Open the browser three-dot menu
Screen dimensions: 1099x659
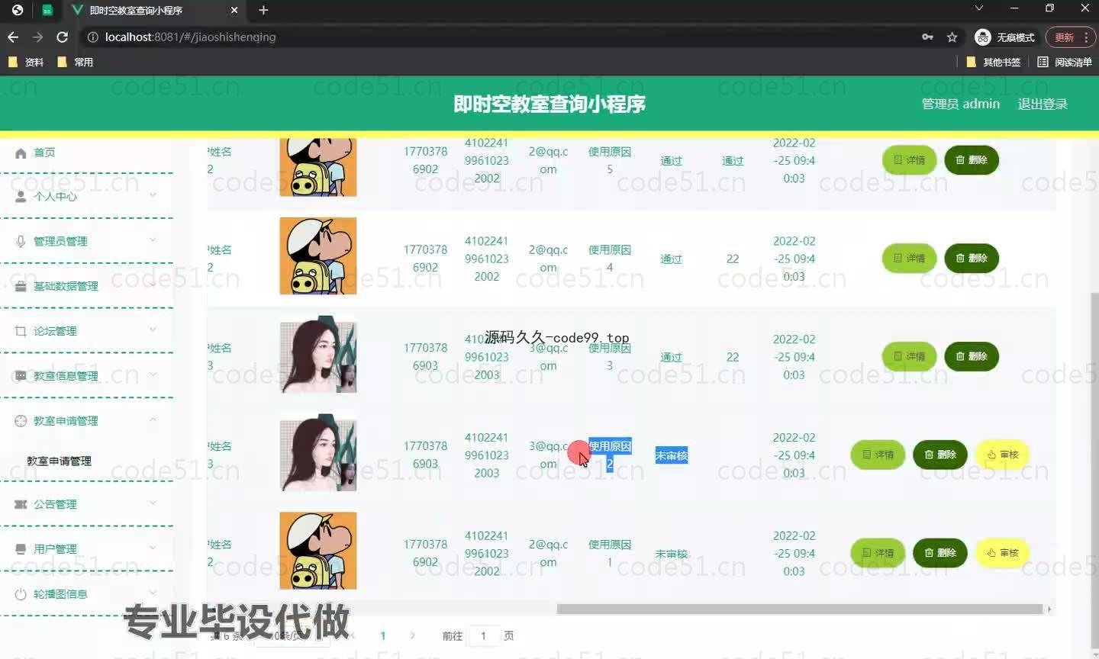pyautogui.click(x=1086, y=37)
